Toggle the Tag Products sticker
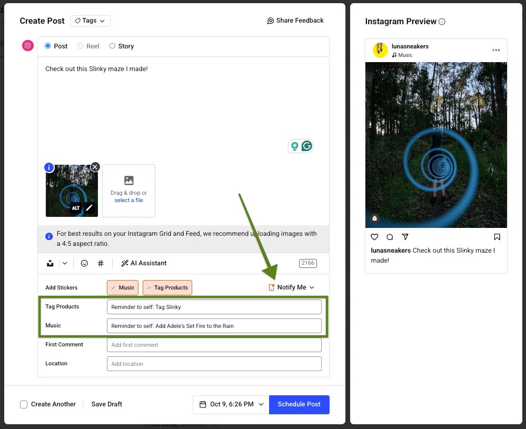Image resolution: width=526 pixels, height=429 pixels. coord(167,287)
